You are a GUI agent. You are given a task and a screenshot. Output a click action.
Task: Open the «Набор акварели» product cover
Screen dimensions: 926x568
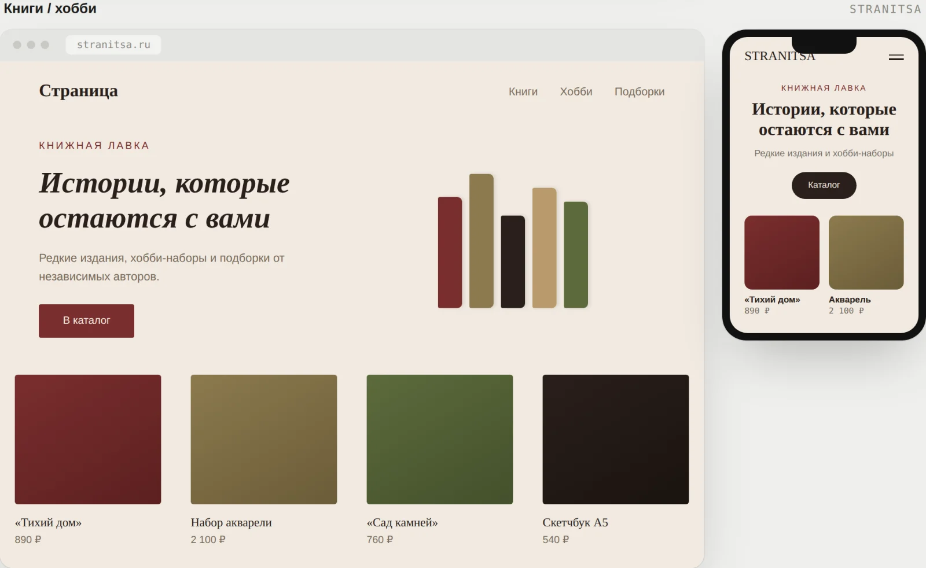pos(264,439)
